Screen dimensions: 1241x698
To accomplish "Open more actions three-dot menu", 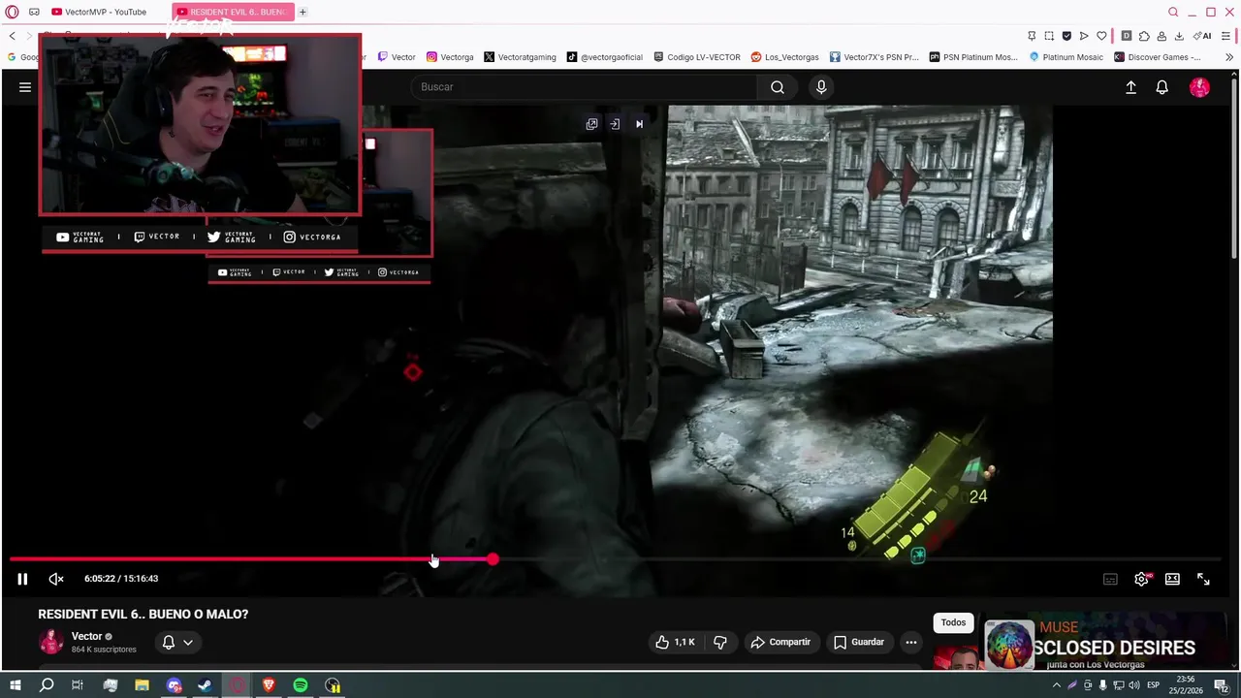I will (910, 642).
